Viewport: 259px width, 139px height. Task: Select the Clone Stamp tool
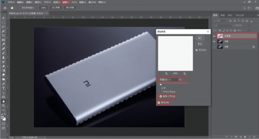click(x=3, y=57)
